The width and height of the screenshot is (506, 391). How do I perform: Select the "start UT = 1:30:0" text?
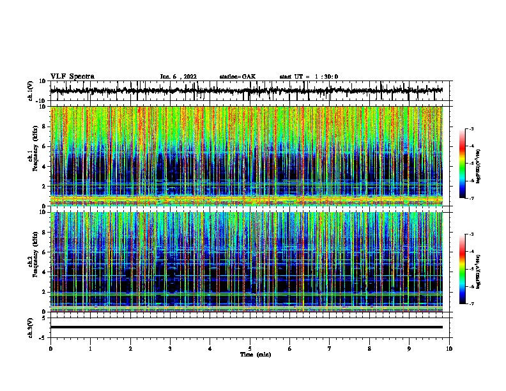pyautogui.click(x=309, y=77)
